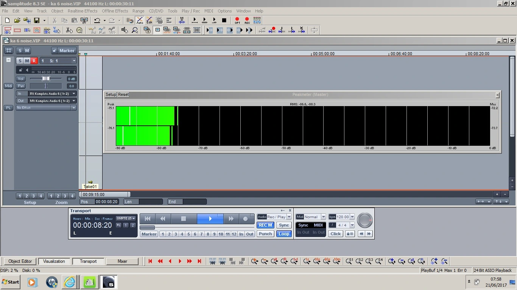This screenshot has width=517, height=290.
Task: Jump to project start with red bar-arrow icon
Action: [150, 261]
